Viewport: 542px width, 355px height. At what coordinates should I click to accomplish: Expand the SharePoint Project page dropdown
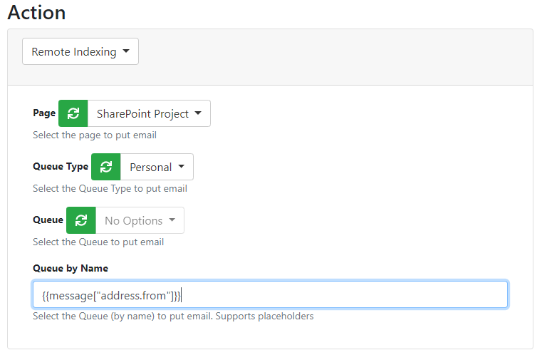click(x=149, y=113)
